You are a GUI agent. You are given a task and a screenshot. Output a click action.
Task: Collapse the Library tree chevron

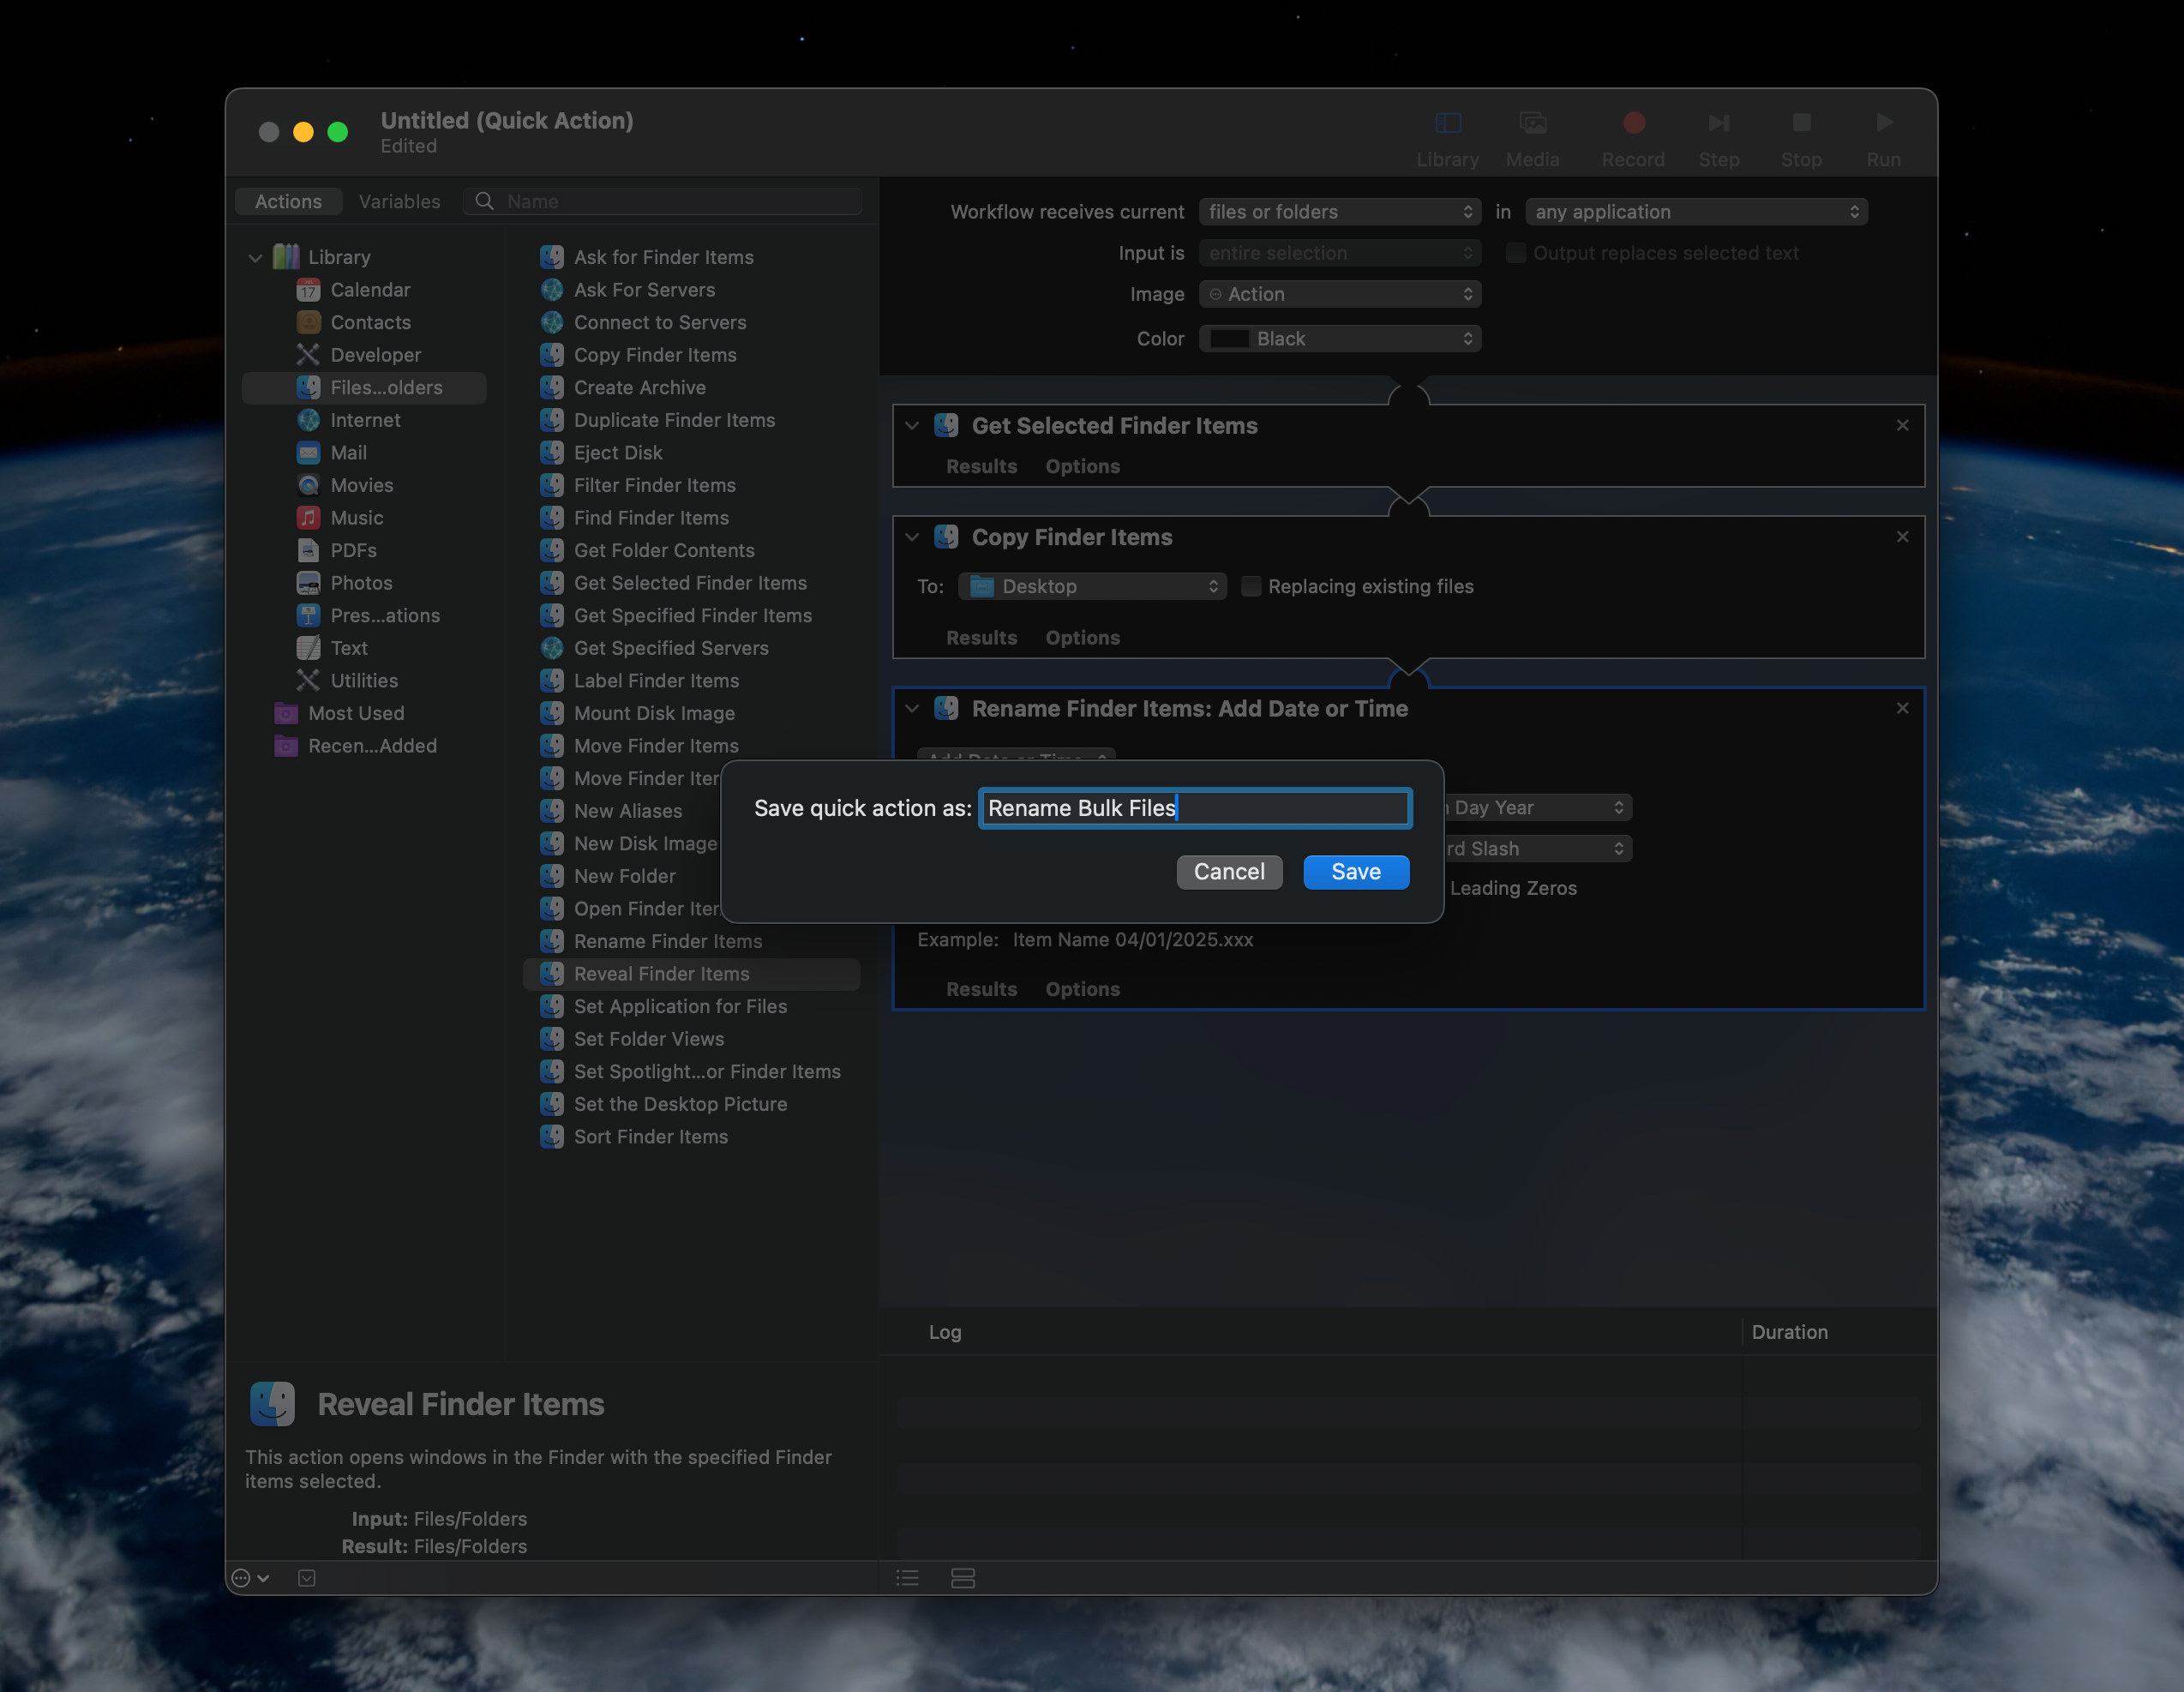(x=255, y=258)
